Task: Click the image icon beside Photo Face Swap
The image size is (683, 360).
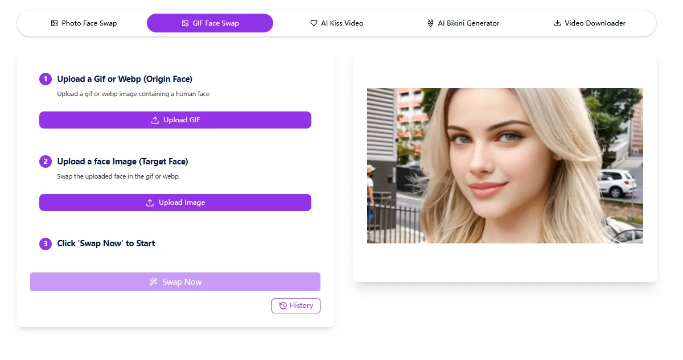Action: (x=54, y=23)
